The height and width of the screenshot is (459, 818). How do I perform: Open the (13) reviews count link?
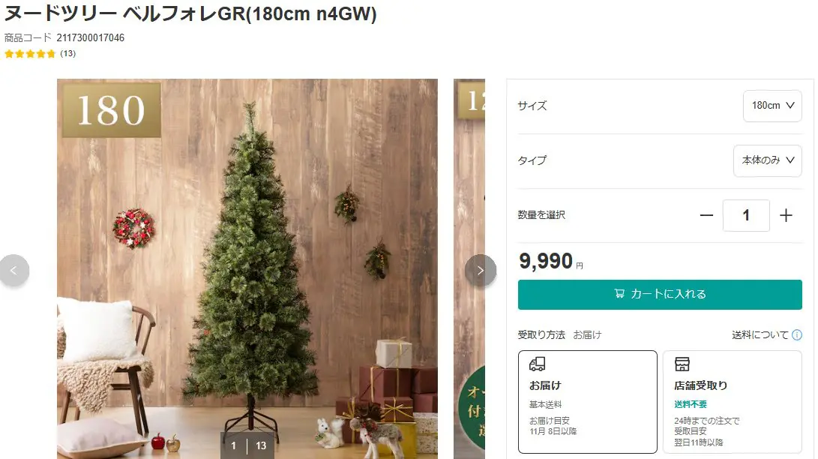pyautogui.click(x=67, y=54)
